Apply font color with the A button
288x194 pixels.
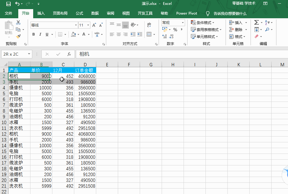[84, 34]
